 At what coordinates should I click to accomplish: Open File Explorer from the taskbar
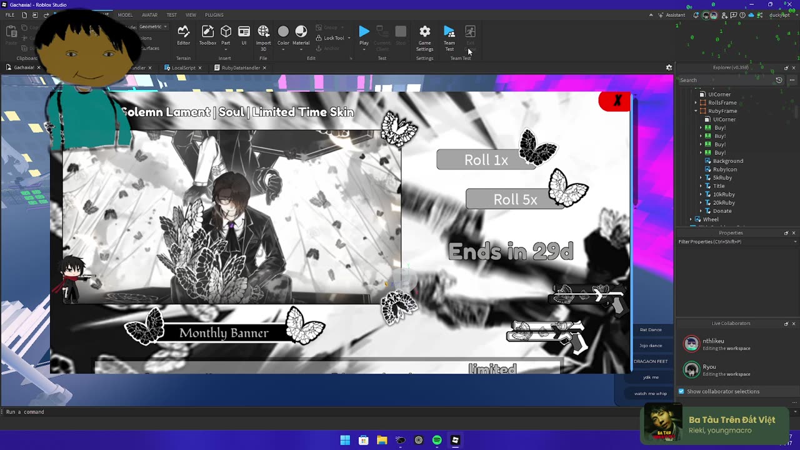[x=382, y=440]
